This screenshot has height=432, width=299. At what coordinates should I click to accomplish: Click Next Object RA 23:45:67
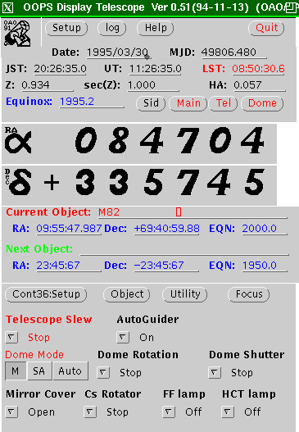[x=69, y=266]
